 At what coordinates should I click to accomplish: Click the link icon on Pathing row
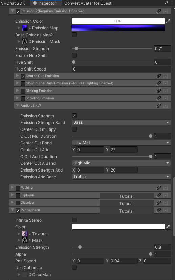coord(159,188)
